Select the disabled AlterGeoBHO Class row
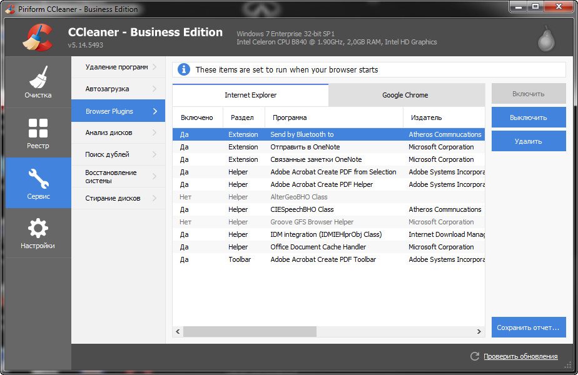This screenshot has height=375, width=578. pos(328,197)
